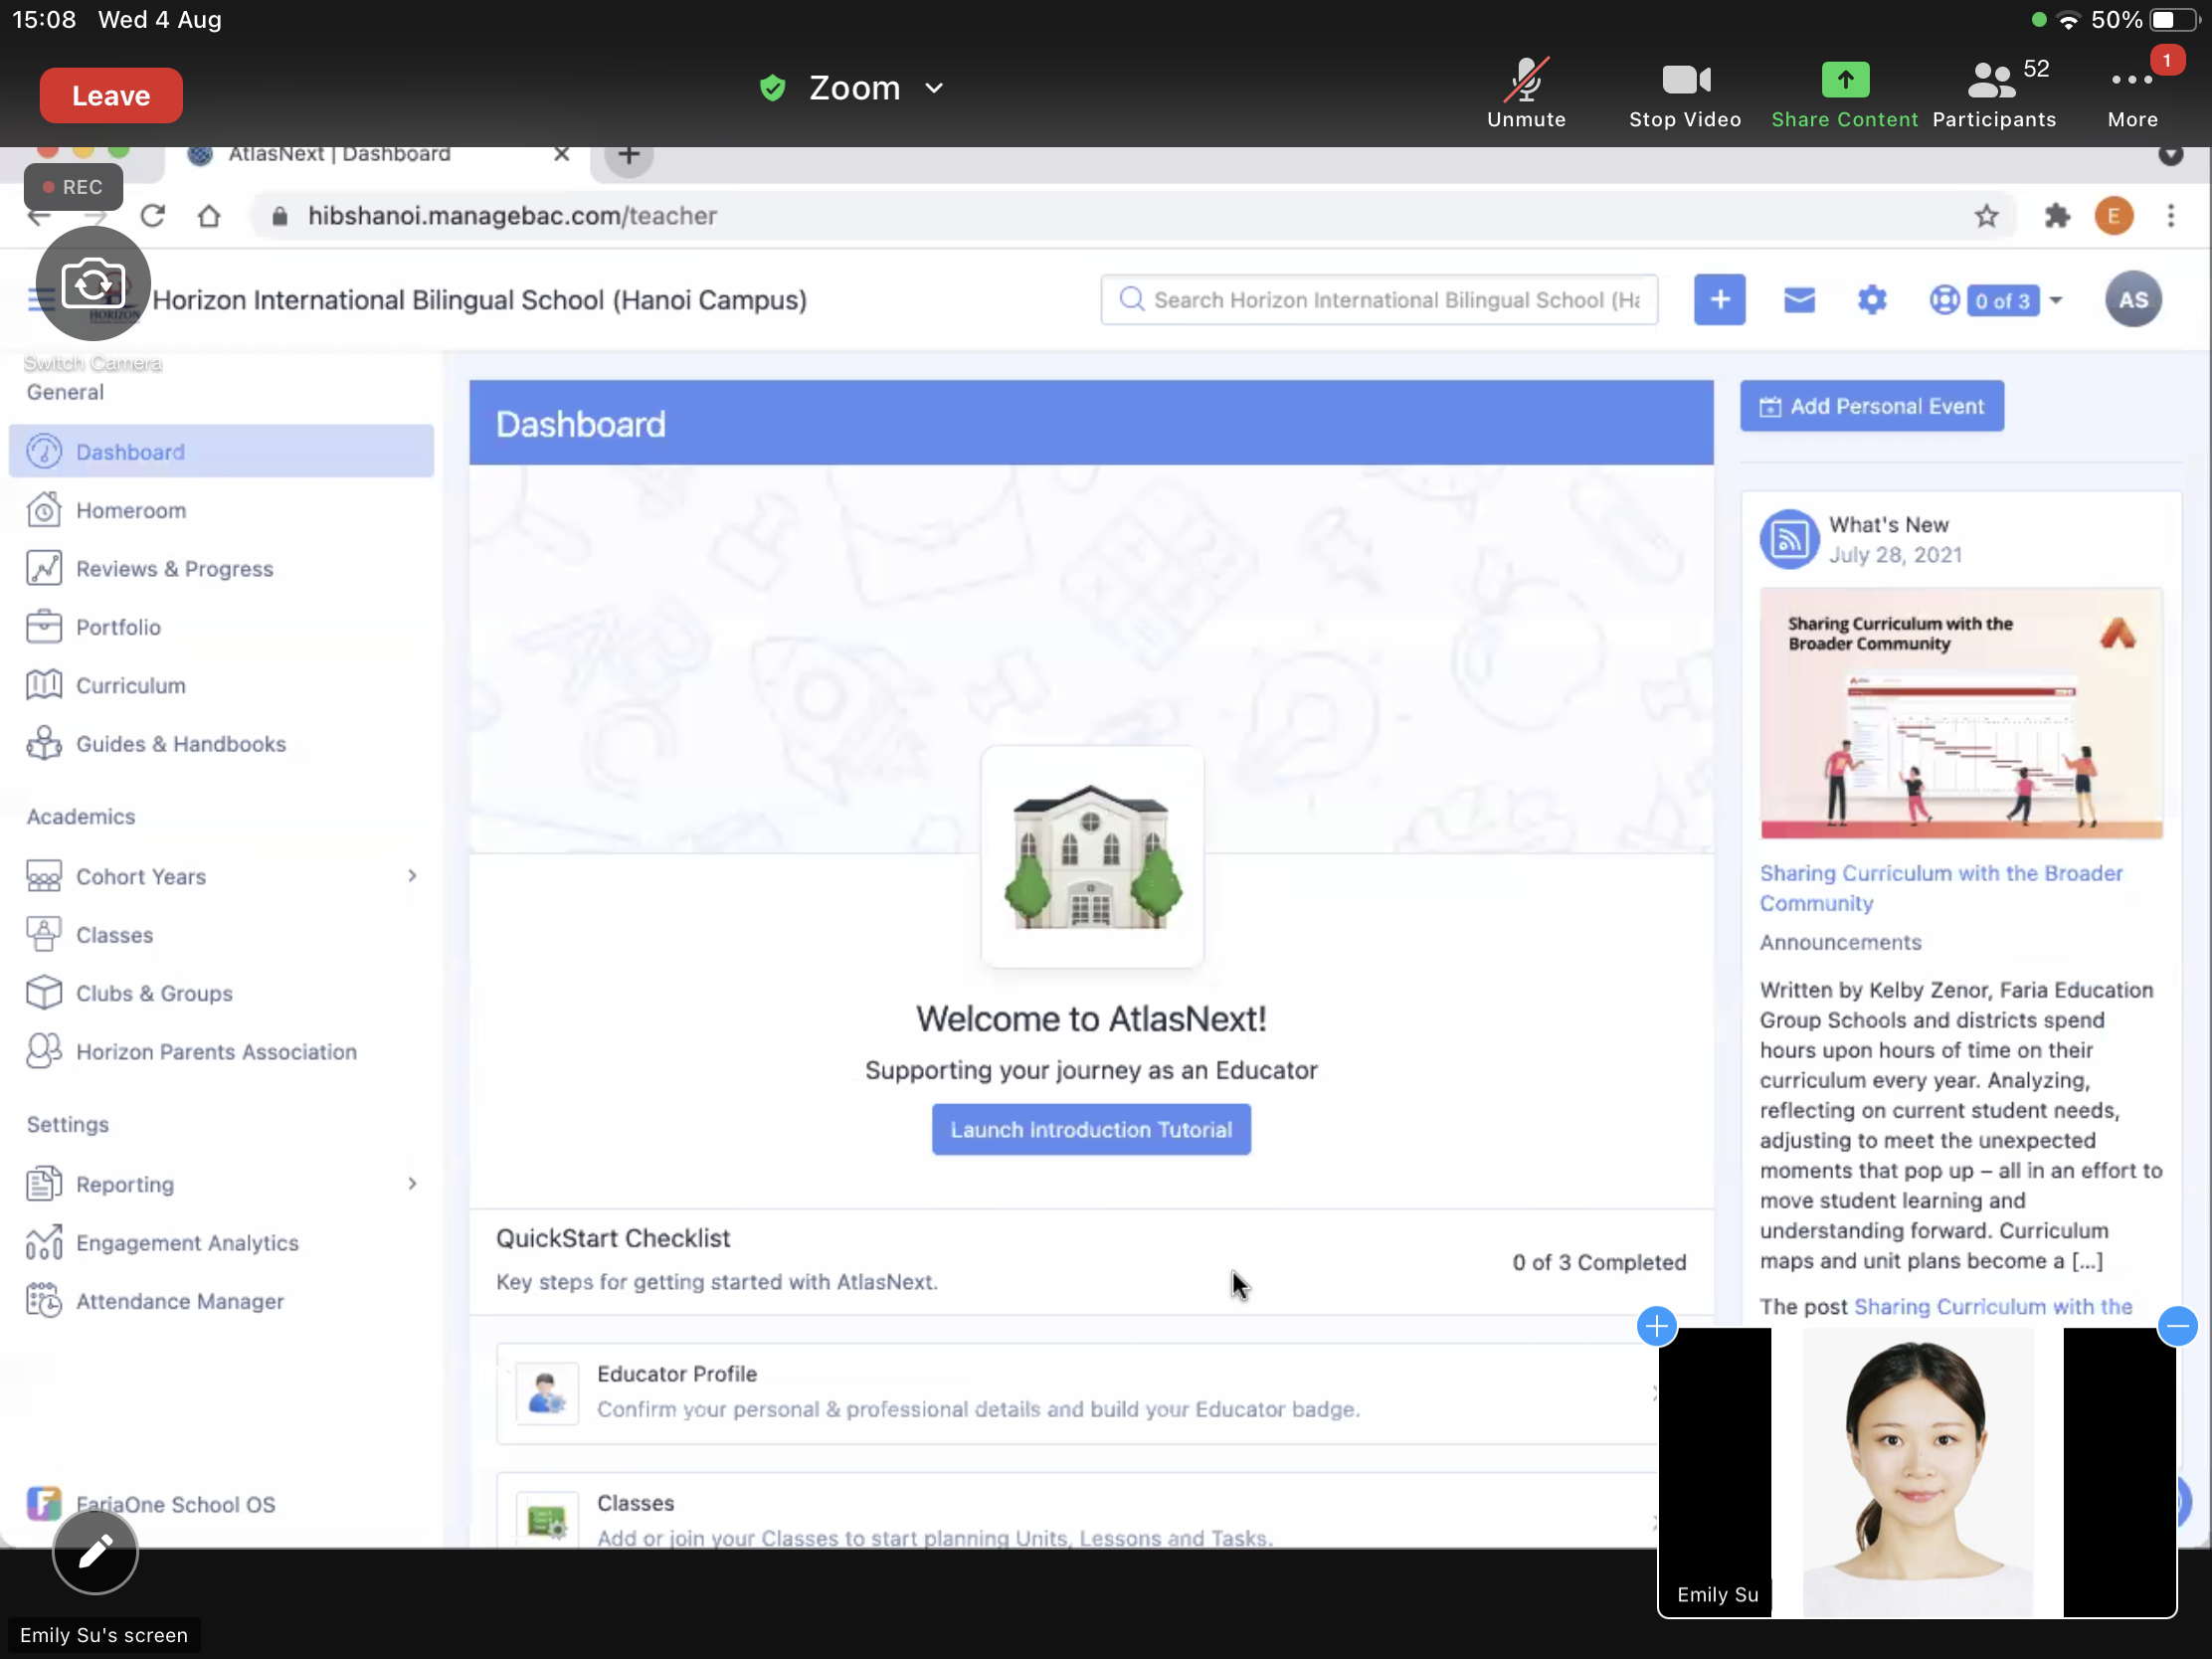
Task: Open Participants list
Action: 1994,94
